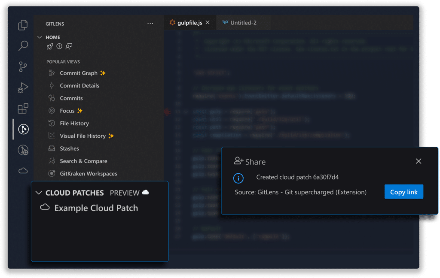Open the Extensions view icon
This screenshot has width=440, height=278.
[23, 109]
